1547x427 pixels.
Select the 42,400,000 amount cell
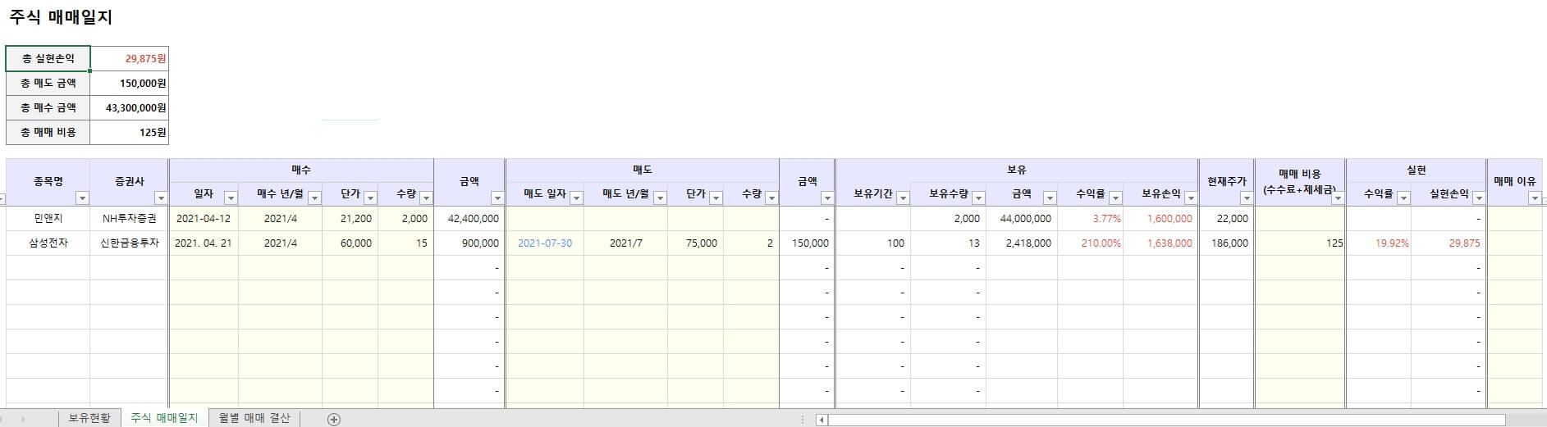coord(469,219)
